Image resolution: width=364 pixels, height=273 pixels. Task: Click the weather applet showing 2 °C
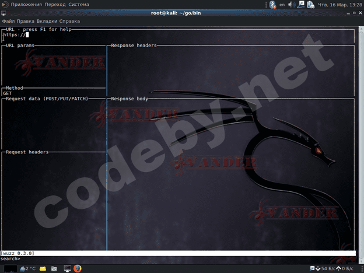tap(27, 268)
